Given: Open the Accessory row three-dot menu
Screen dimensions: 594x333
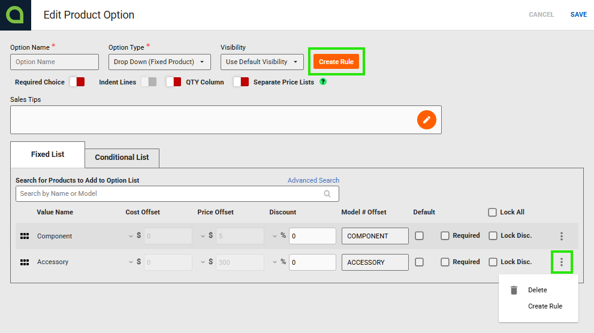Looking at the screenshot, I should [562, 262].
